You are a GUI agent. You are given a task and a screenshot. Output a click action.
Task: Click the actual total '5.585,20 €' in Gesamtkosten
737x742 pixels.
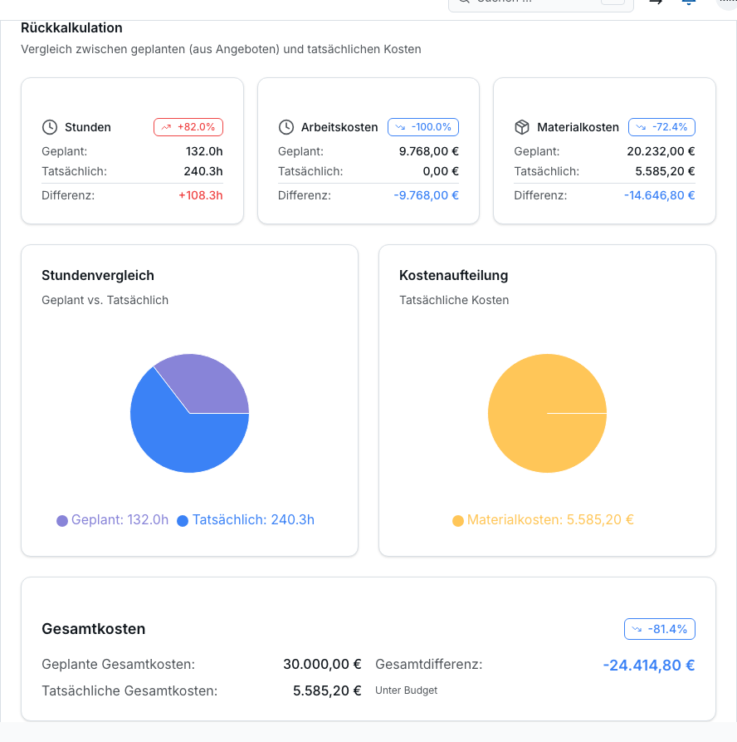pyautogui.click(x=327, y=690)
